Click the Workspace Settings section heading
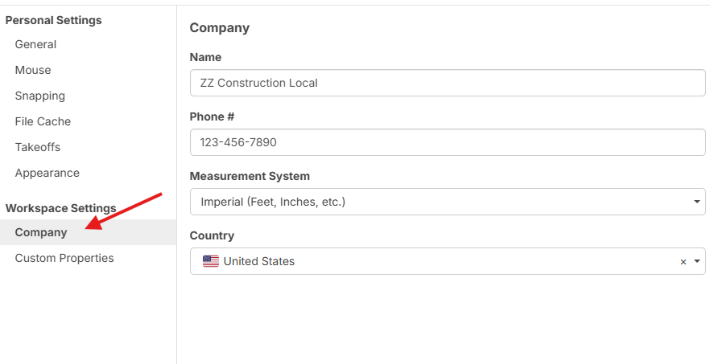 (x=60, y=208)
